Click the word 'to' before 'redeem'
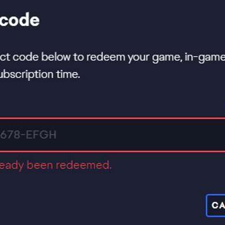The image size is (225, 225). (x=79, y=57)
